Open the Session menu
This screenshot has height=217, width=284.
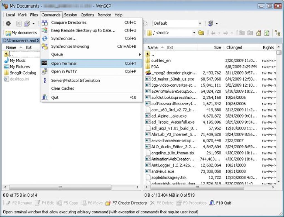point(70,15)
